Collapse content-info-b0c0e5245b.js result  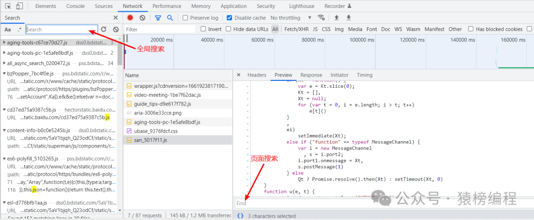[x=4, y=130]
